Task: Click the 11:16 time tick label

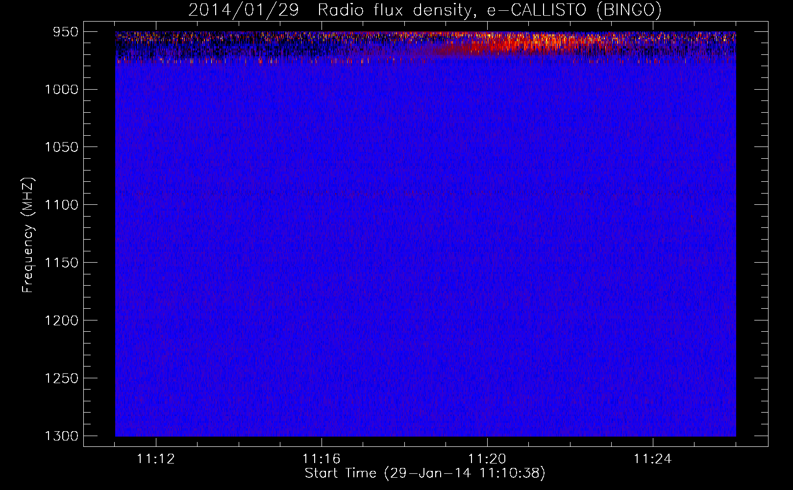Action: click(x=322, y=459)
